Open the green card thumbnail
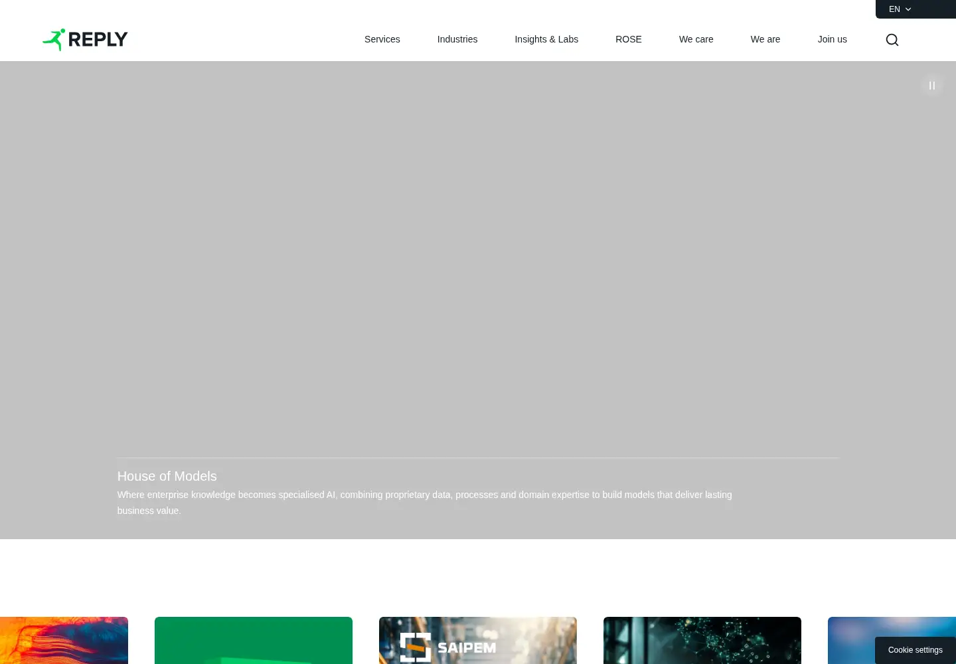The image size is (956, 664). [254, 640]
